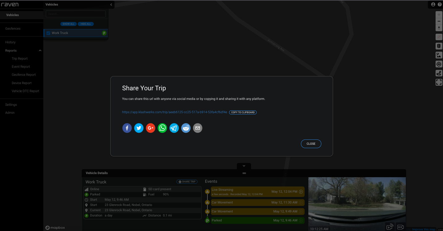
Task: Open Trip Report in sidebar
Action: pyautogui.click(x=20, y=59)
